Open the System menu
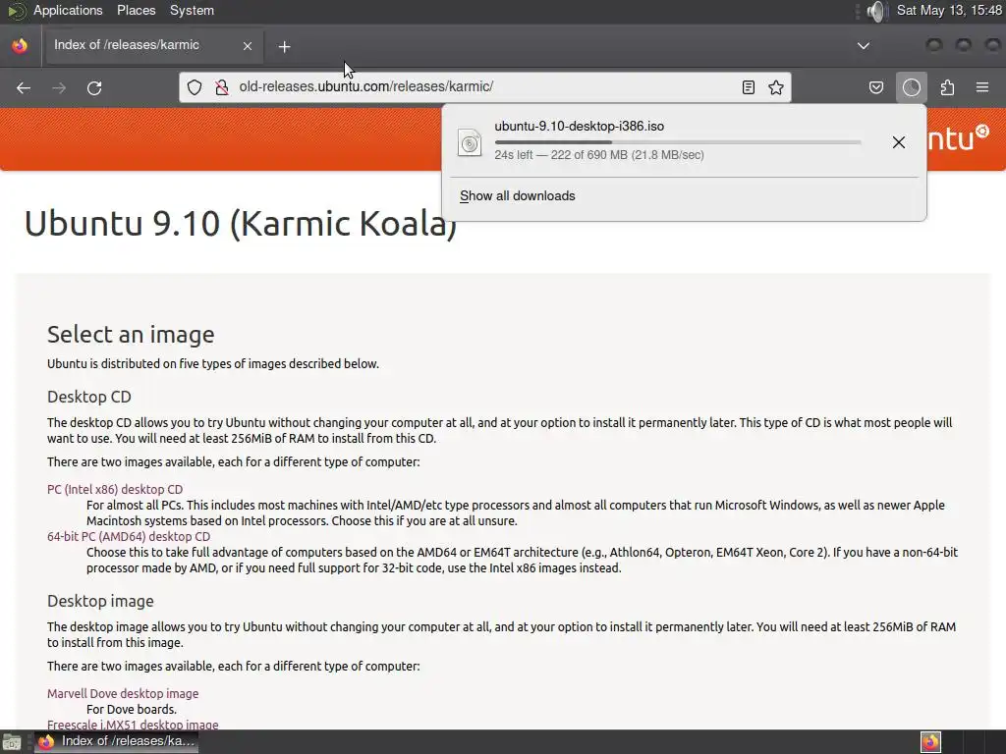Viewport: 1006px width, 754px height. [192, 10]
